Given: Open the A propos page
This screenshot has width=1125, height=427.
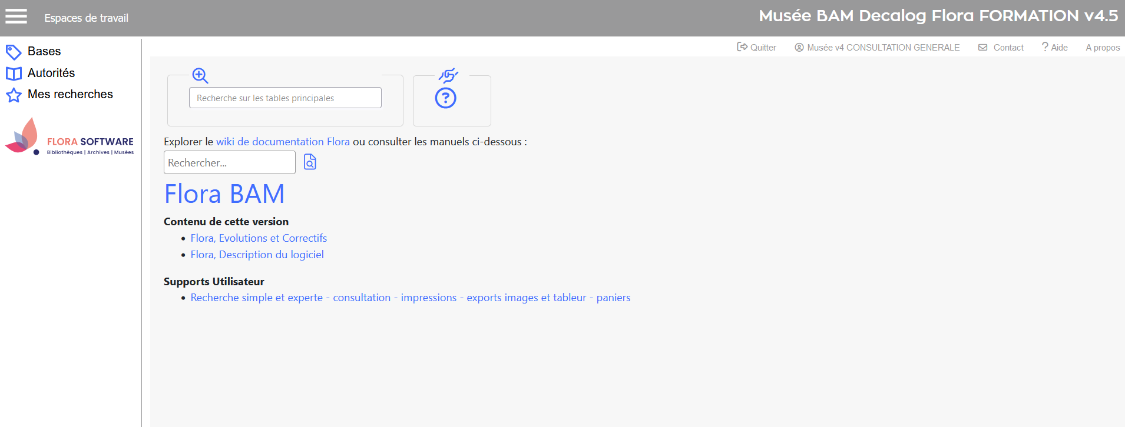Looking at the screenshot, I should click(1103, 48).
